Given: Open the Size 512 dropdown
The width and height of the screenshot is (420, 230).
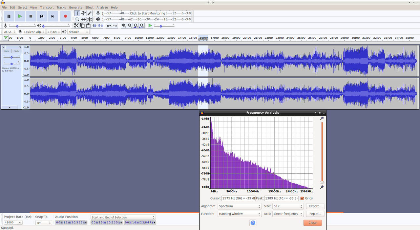Looking at the screenshot, I should pyautogui.click(x=288, y=206).
